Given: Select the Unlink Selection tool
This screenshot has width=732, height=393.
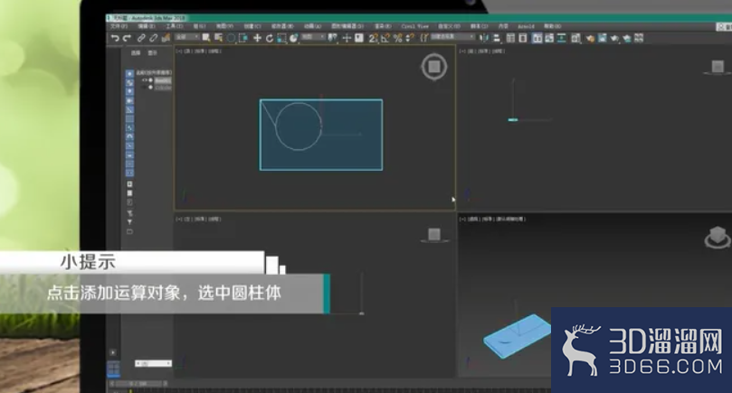Looking at the screenshot, I should (153, 38).
